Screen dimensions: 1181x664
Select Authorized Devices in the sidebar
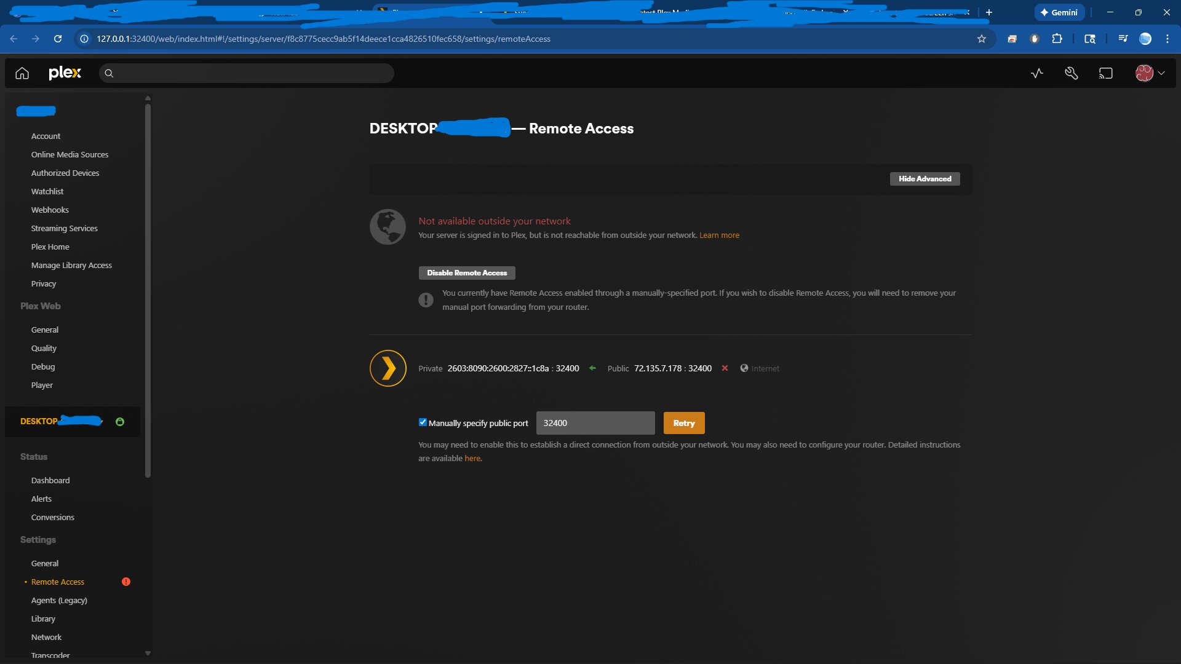pos(65,173)
